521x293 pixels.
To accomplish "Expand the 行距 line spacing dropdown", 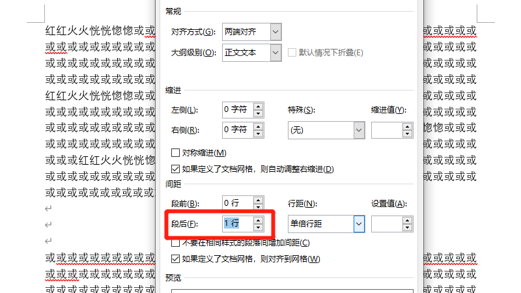I will [x=358, y=223].
